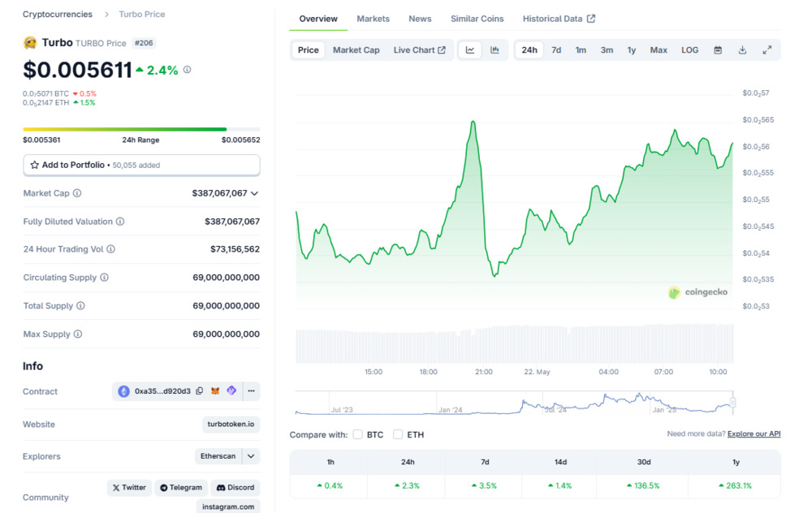Switch to the line chart view icon
The width and height of the screenshot is (799, 513).
(x=470, y=50)
